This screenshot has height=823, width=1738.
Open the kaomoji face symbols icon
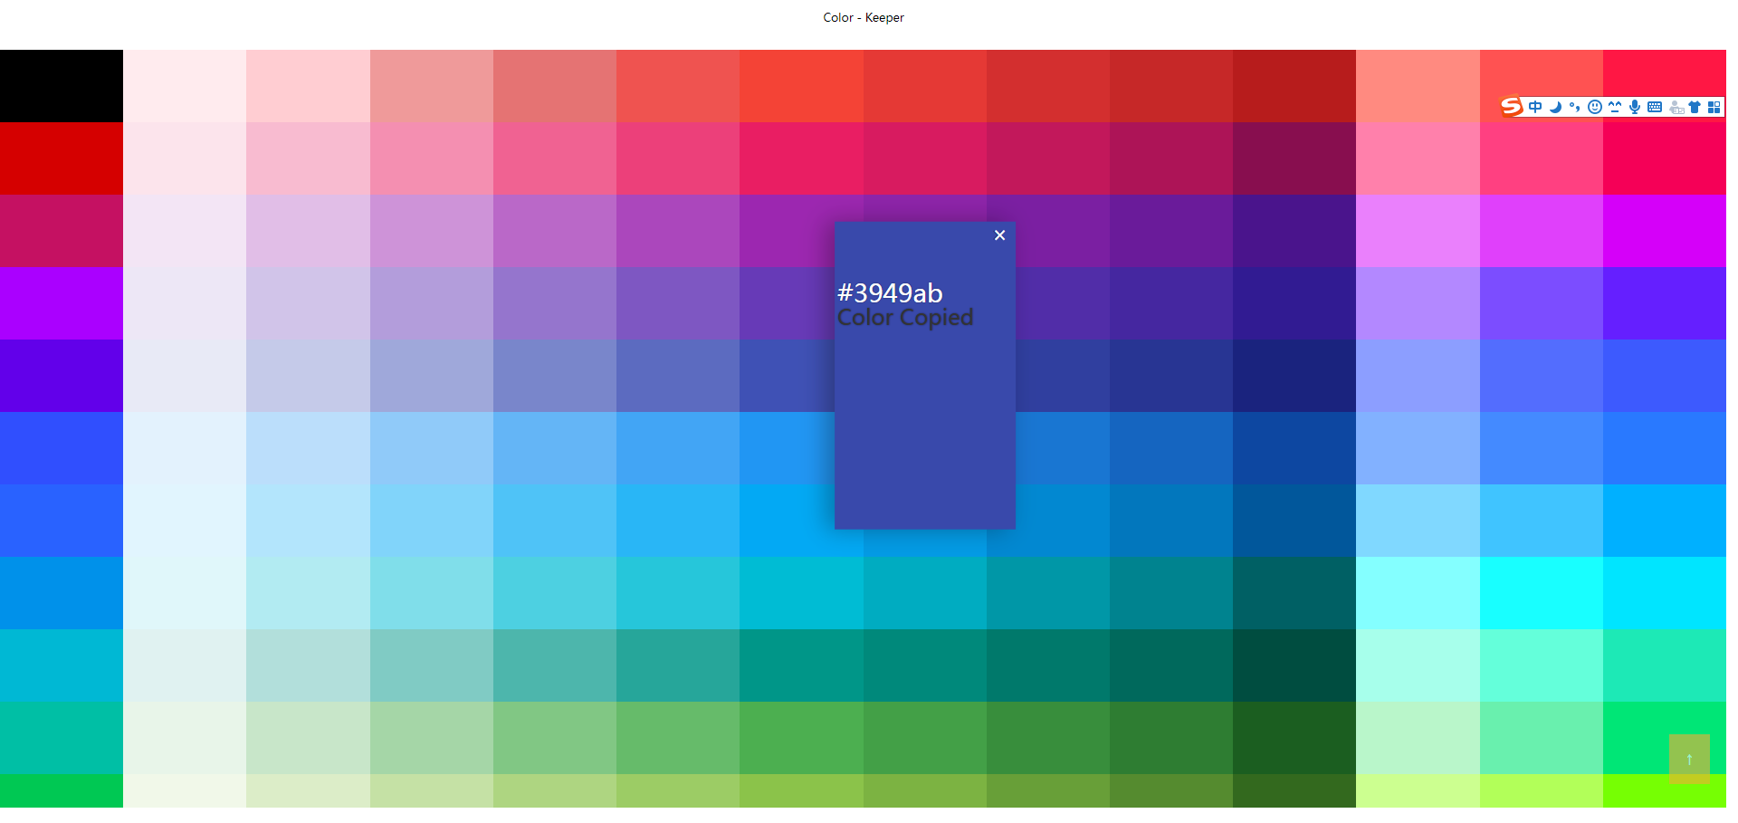(1615, 107)
